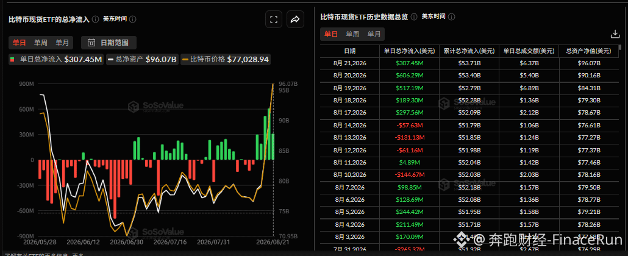628x256 pixels.
Task: Select 单日 tab above the history table
Action: (x=331, y=34)
